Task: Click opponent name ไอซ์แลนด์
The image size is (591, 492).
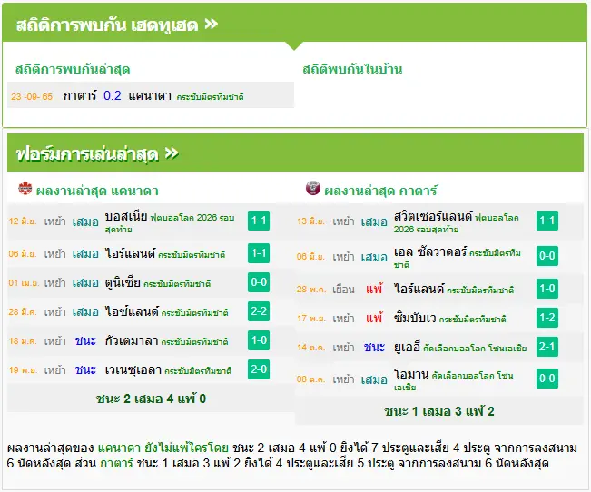Action: (x=132, y=311)
